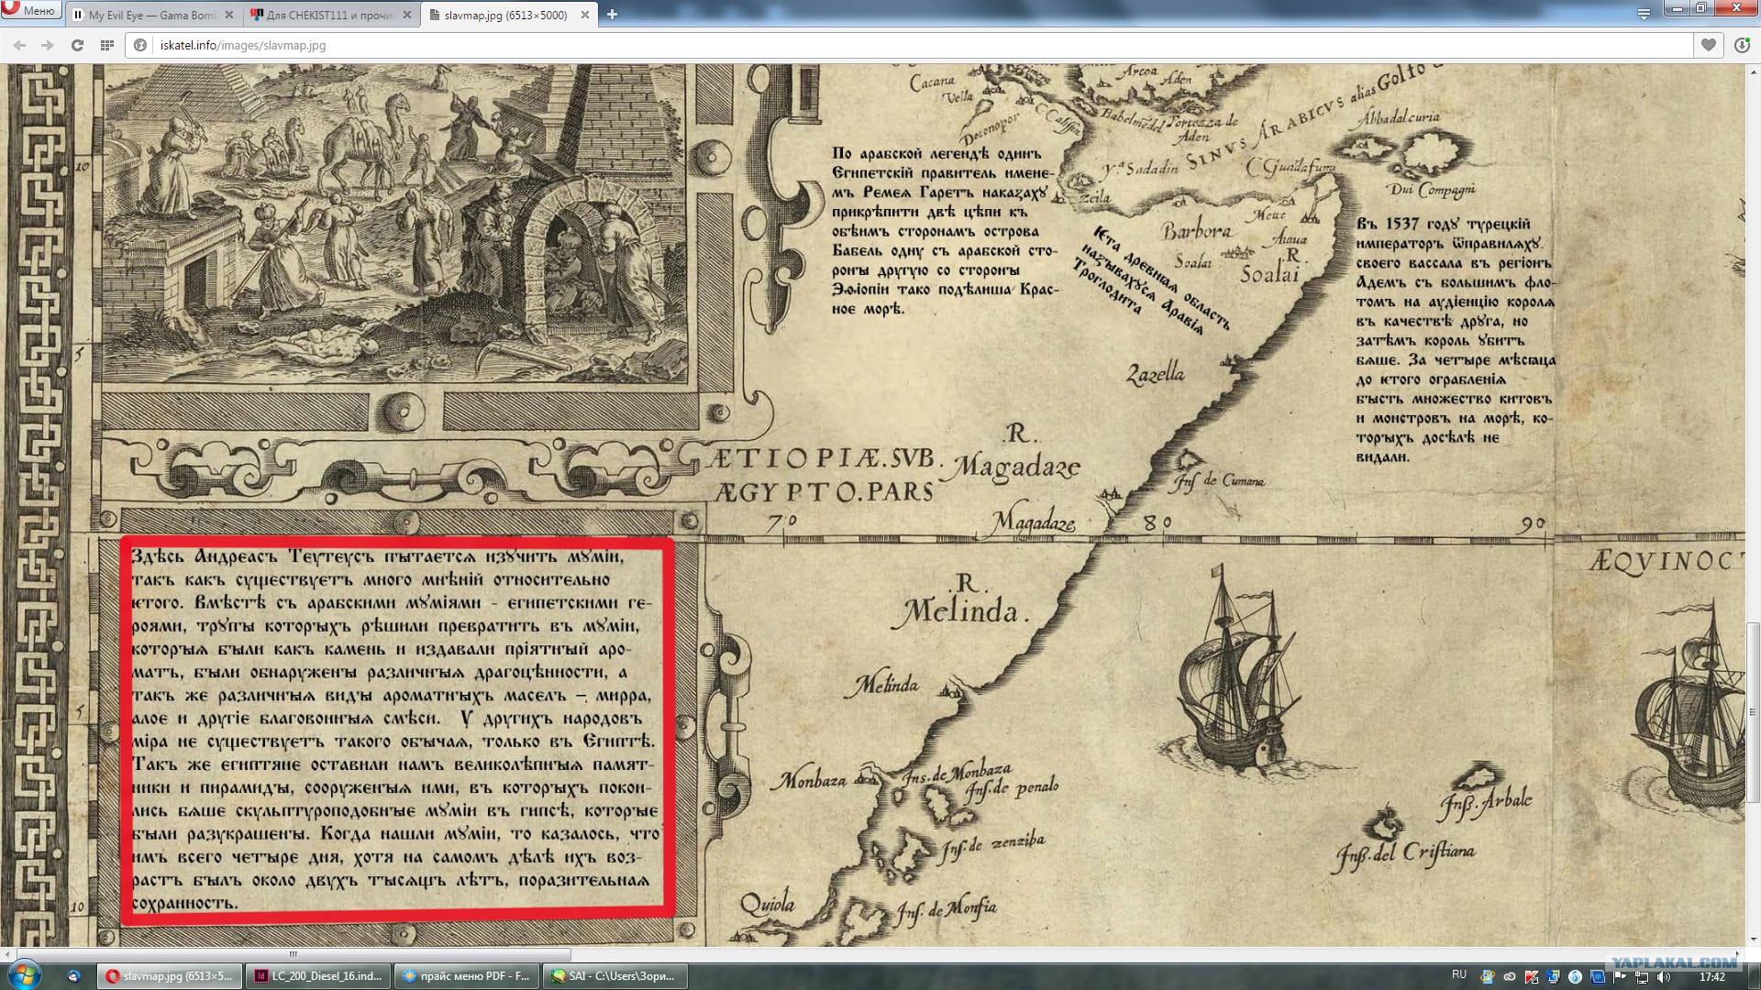
Task: Click the Barbora label on the map
Action: [x=1197, y=230]
